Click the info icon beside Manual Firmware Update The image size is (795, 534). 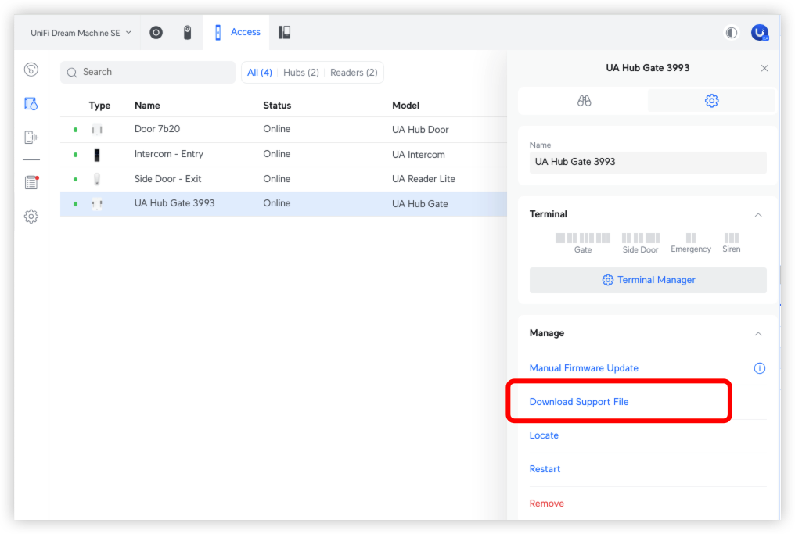759,368
